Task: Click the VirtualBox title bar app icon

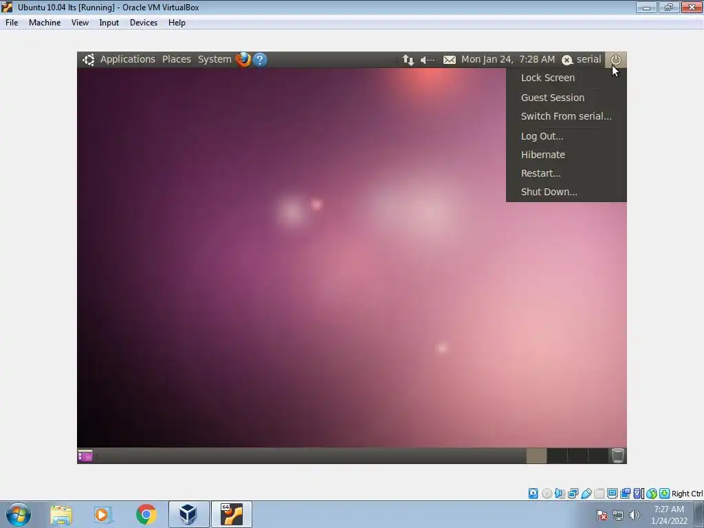Action: [7, 7]
